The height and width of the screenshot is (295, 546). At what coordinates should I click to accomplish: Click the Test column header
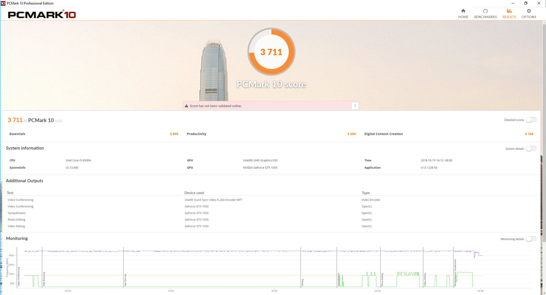coord(10,193)
